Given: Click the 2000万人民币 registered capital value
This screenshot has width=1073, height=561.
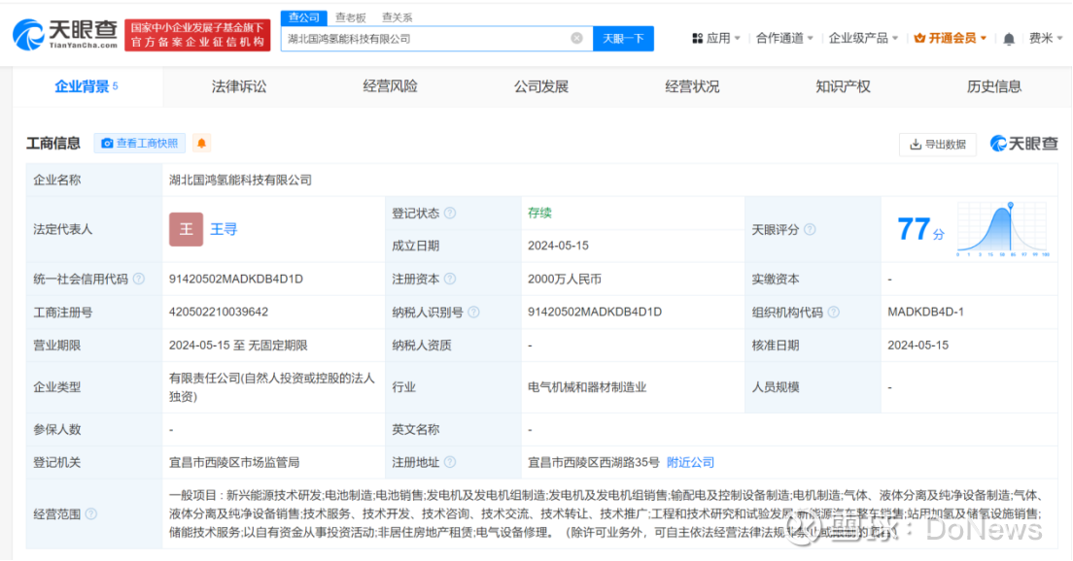Looking at the screenshot, I should click(565, 279).
